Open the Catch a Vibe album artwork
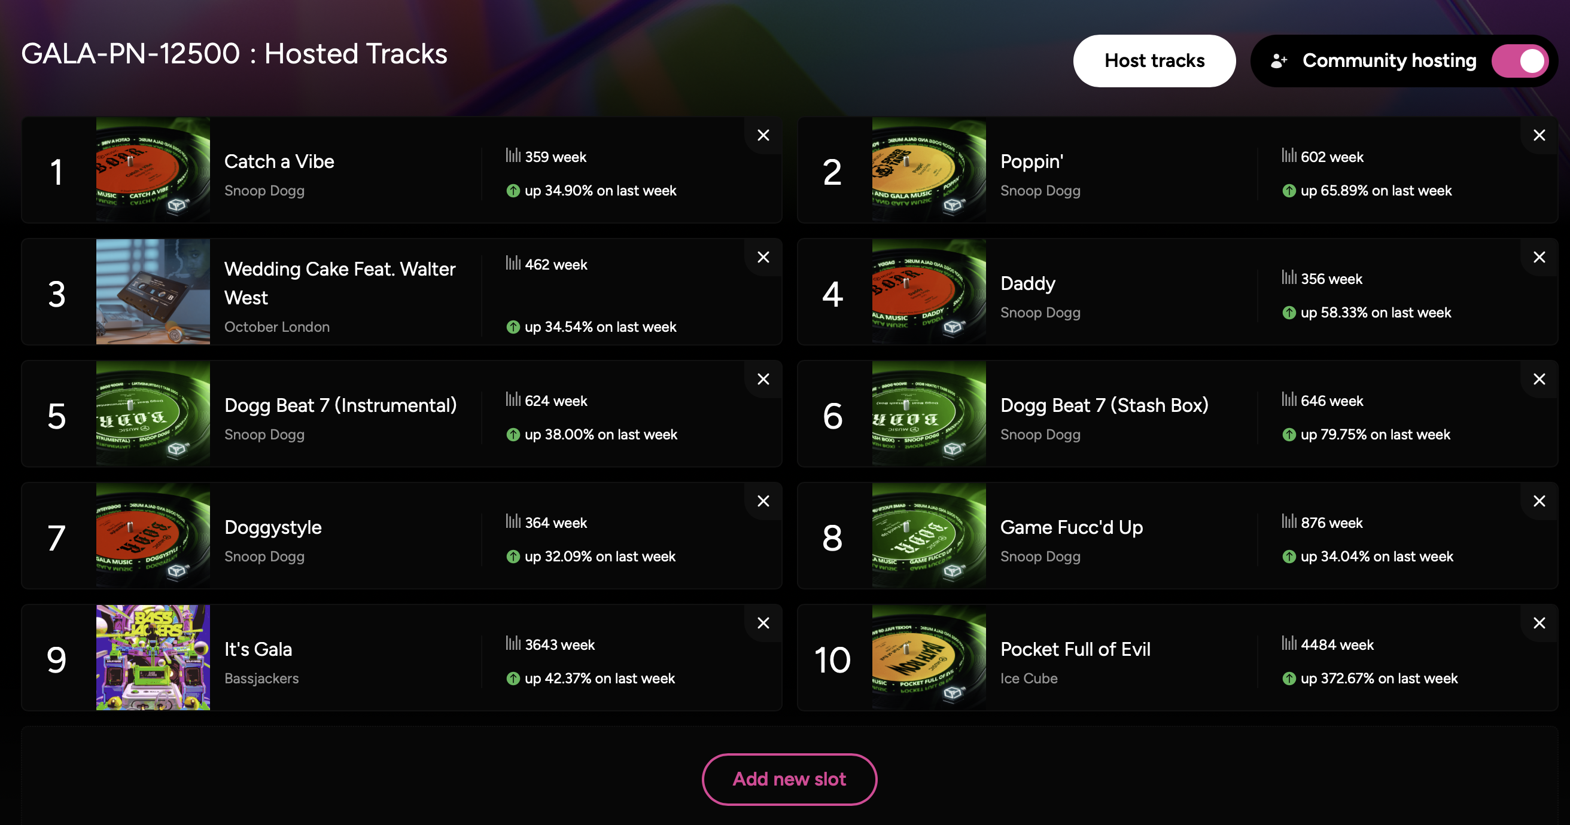This screenshot has width=1570, height=825. pos(153,170)
